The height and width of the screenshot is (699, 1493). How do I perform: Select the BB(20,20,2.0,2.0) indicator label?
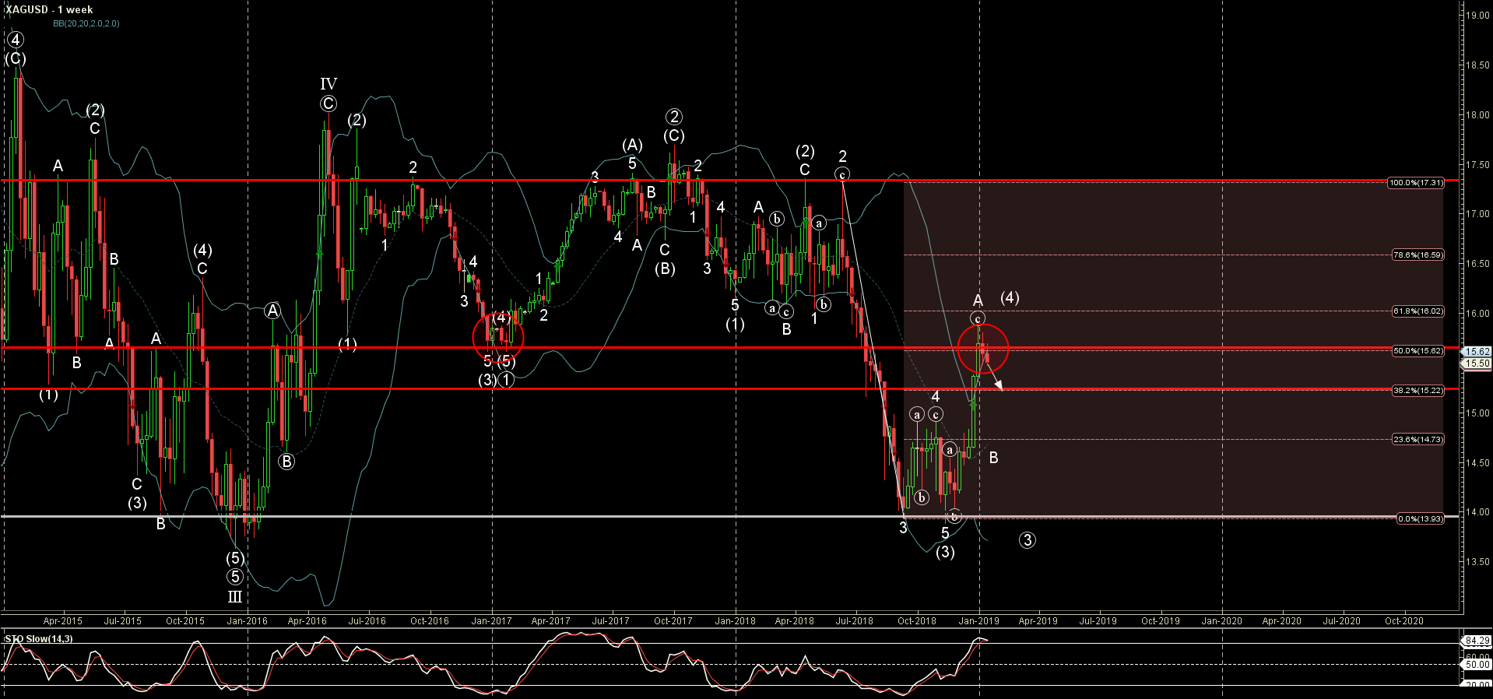86,23
